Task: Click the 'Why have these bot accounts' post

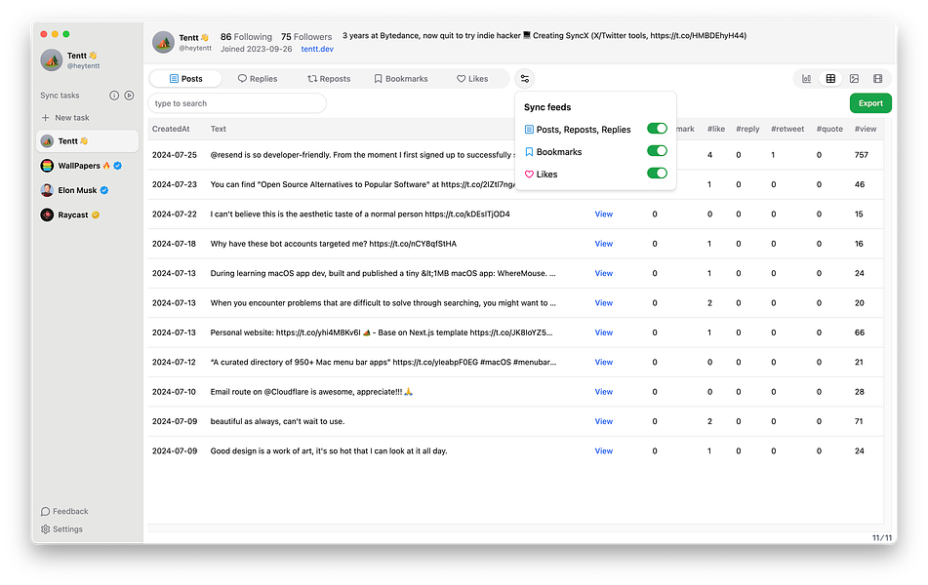Action: click(333, 244)
